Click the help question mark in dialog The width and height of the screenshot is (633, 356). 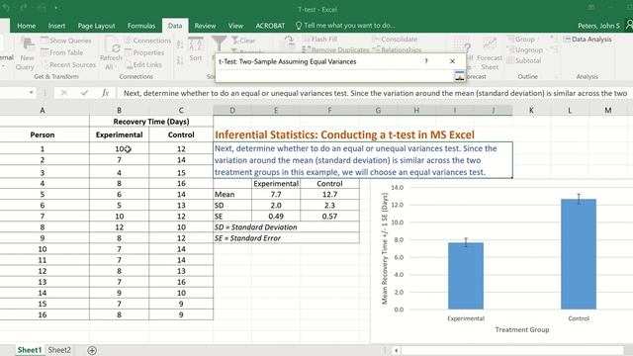coord(426,61)
